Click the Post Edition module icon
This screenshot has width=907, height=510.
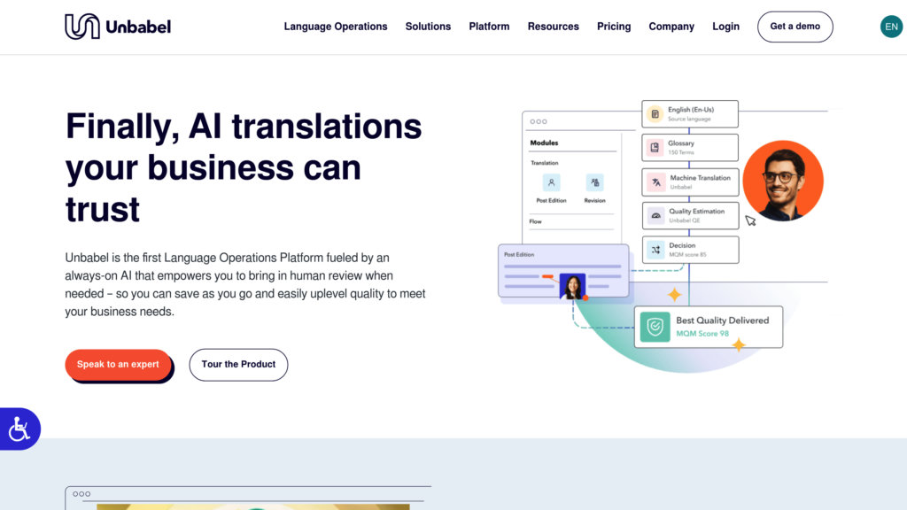click(551, 182)
